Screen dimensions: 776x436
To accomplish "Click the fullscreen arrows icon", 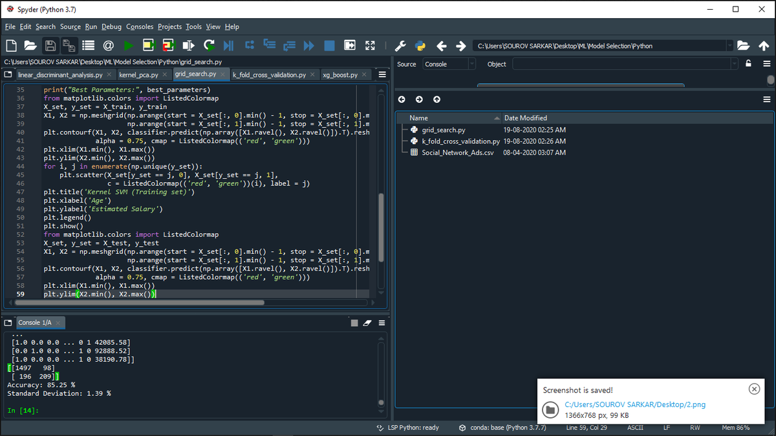I will [370, 46].
